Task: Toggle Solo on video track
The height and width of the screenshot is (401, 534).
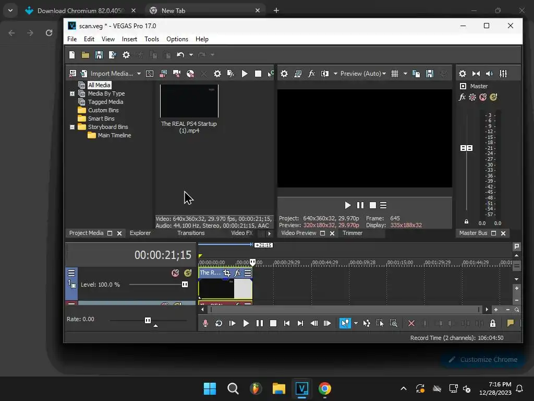Action: [188, 273]
